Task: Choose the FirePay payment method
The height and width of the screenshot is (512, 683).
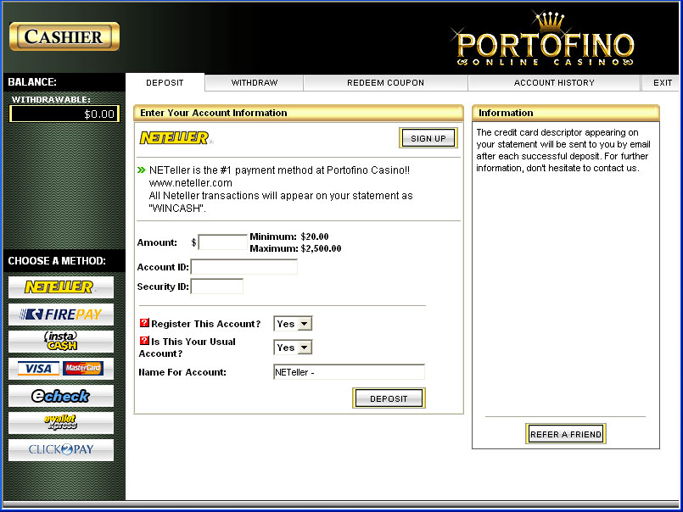Action: (60, 314)
